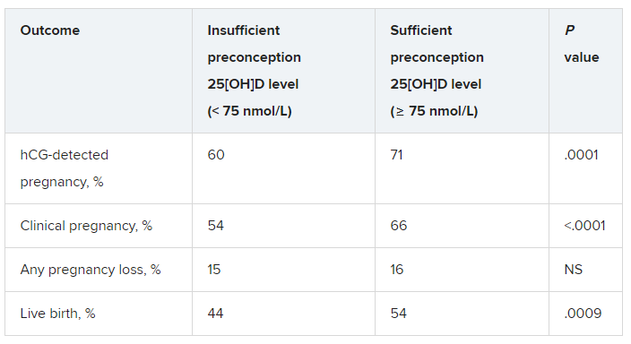
Task: Select the <.0001 P value cell
Action: tap(584, 226)
